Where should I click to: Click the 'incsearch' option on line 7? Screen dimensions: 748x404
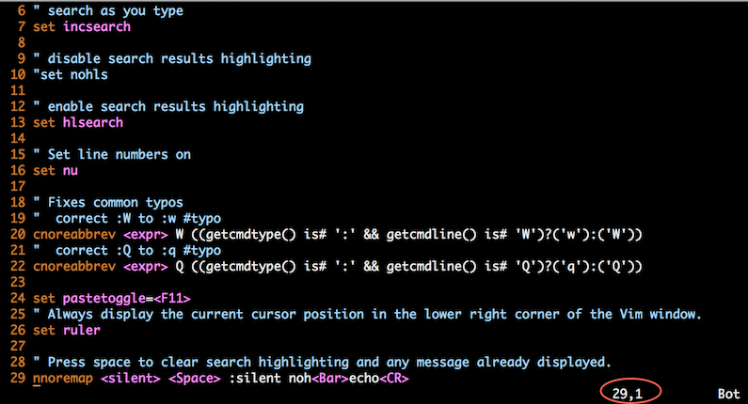(x=97, y=26)
